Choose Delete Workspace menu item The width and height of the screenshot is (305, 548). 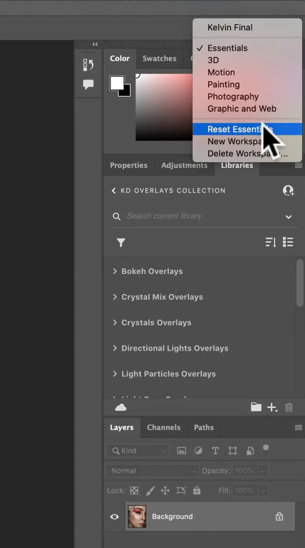[247, 154]
